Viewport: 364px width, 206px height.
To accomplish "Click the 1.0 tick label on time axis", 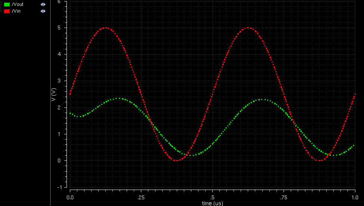I will (355, 197).
